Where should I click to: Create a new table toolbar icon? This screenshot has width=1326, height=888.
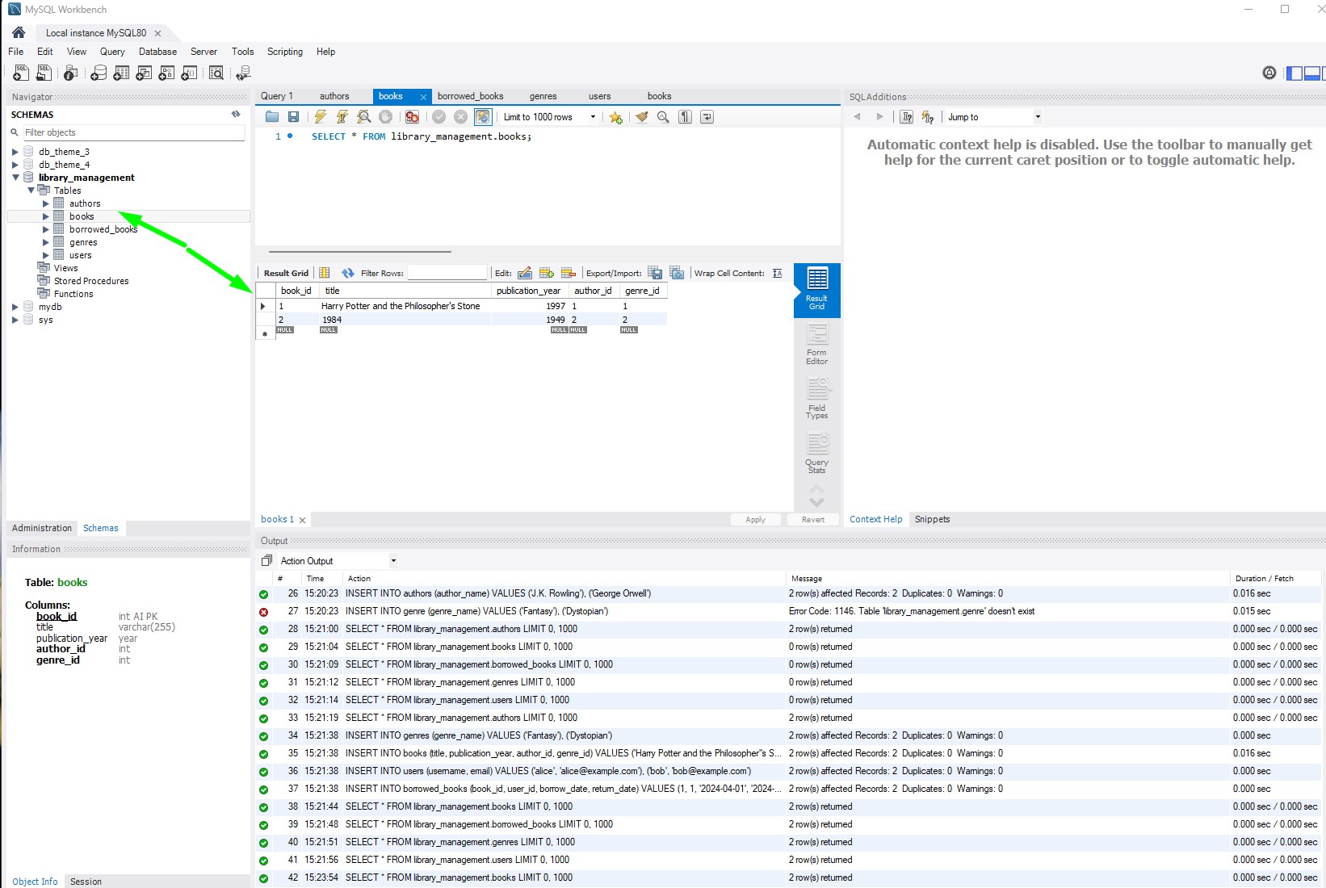pyautogui.click(x=121, y=73)
